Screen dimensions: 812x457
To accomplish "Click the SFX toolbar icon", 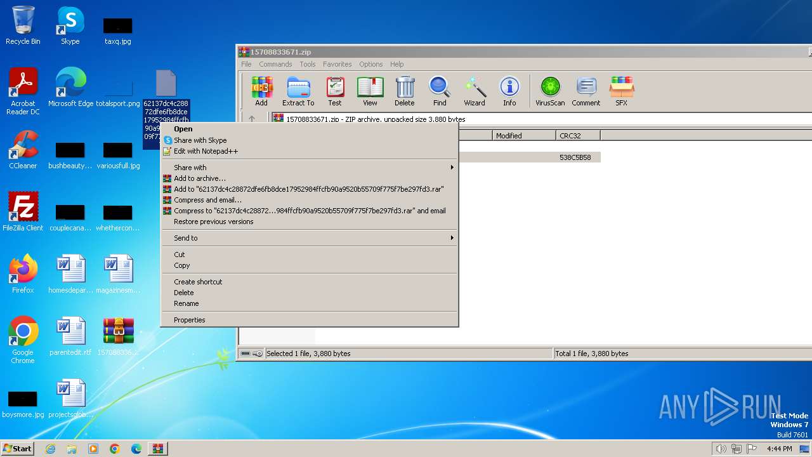I will 622,91.
